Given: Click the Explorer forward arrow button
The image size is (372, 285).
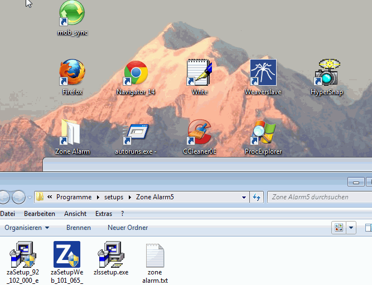Looking at the screenshot, I should coord(18,197).
